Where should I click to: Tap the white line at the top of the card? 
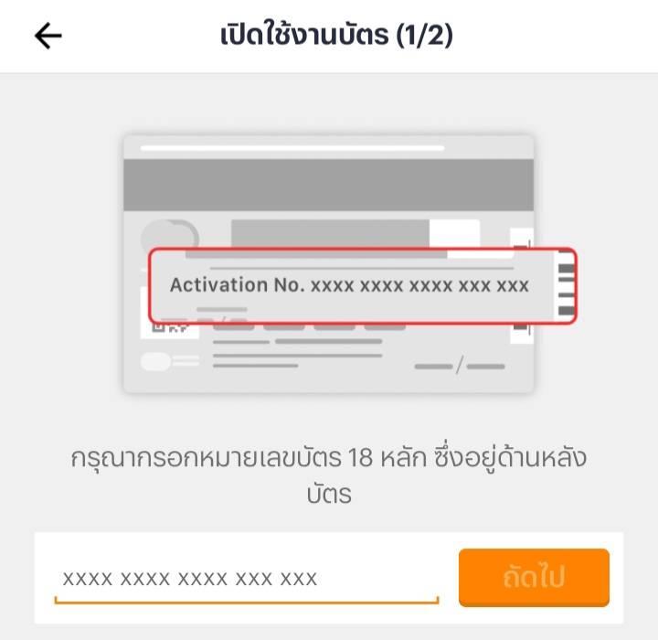292,148
